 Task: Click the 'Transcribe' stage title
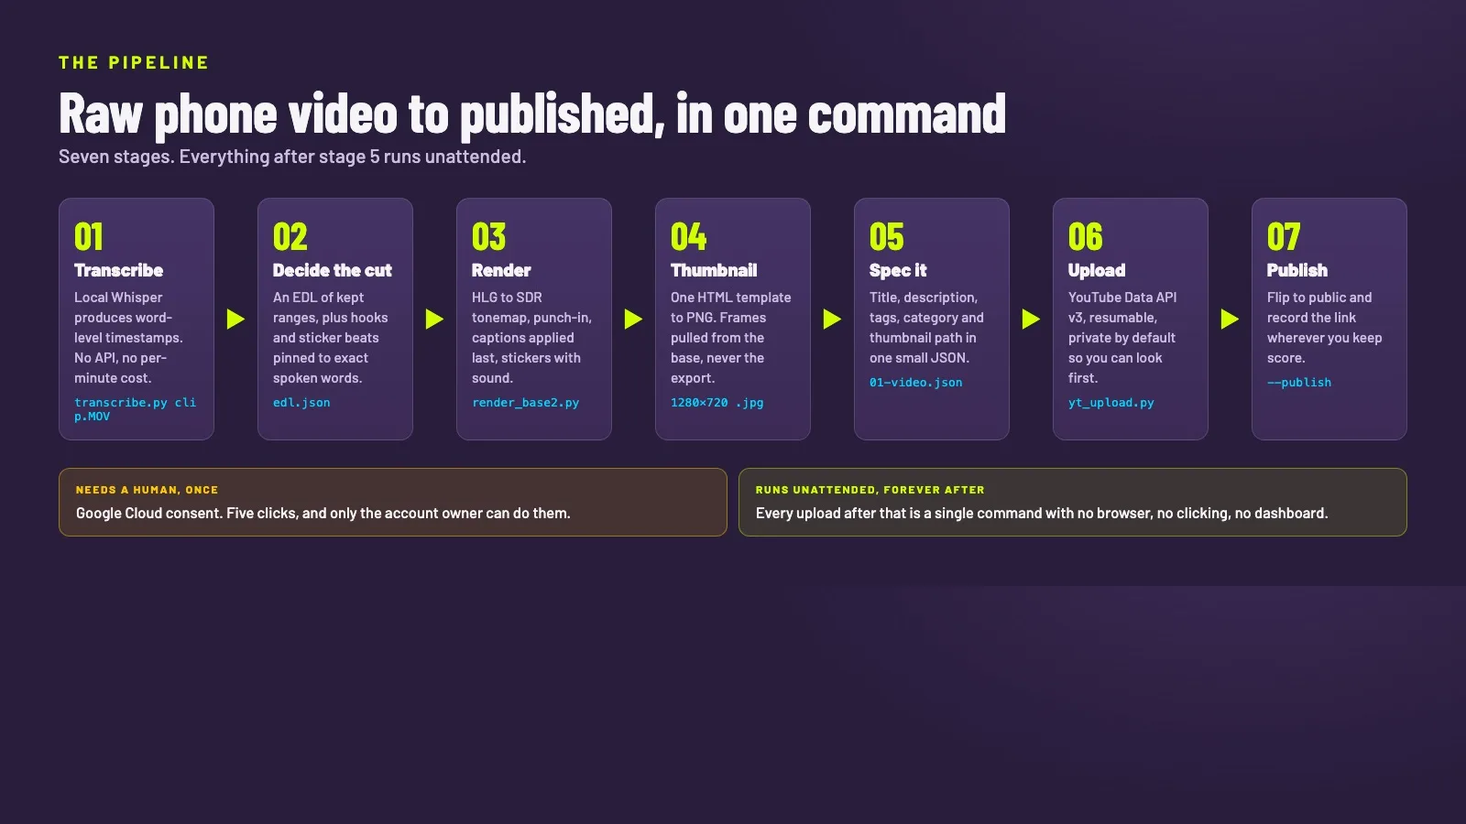[x=119, y=270]
